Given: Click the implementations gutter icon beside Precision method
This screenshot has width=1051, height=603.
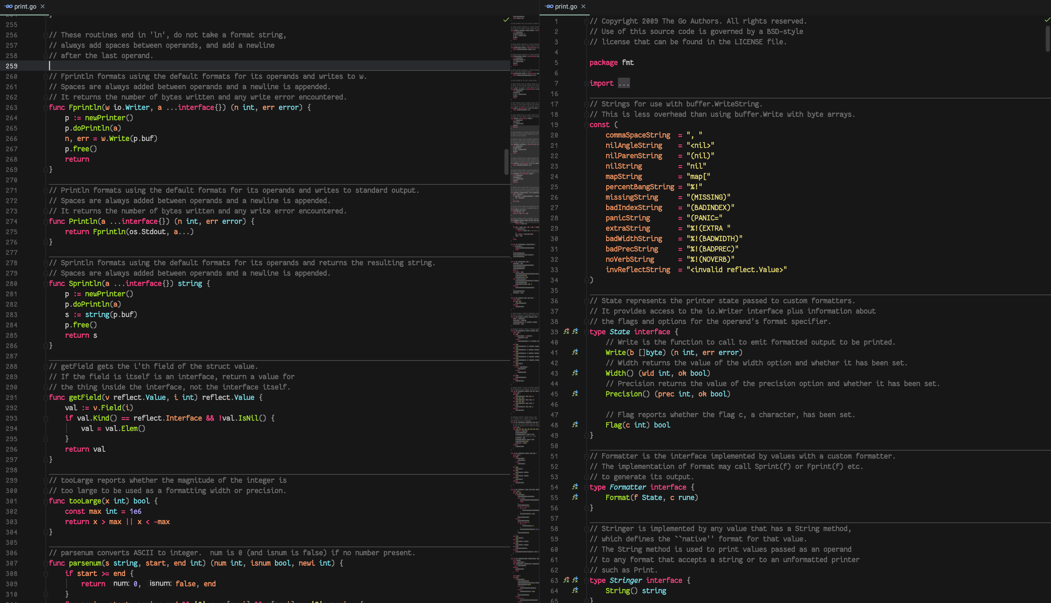Looking at the screenshot, I should (575, 394).
